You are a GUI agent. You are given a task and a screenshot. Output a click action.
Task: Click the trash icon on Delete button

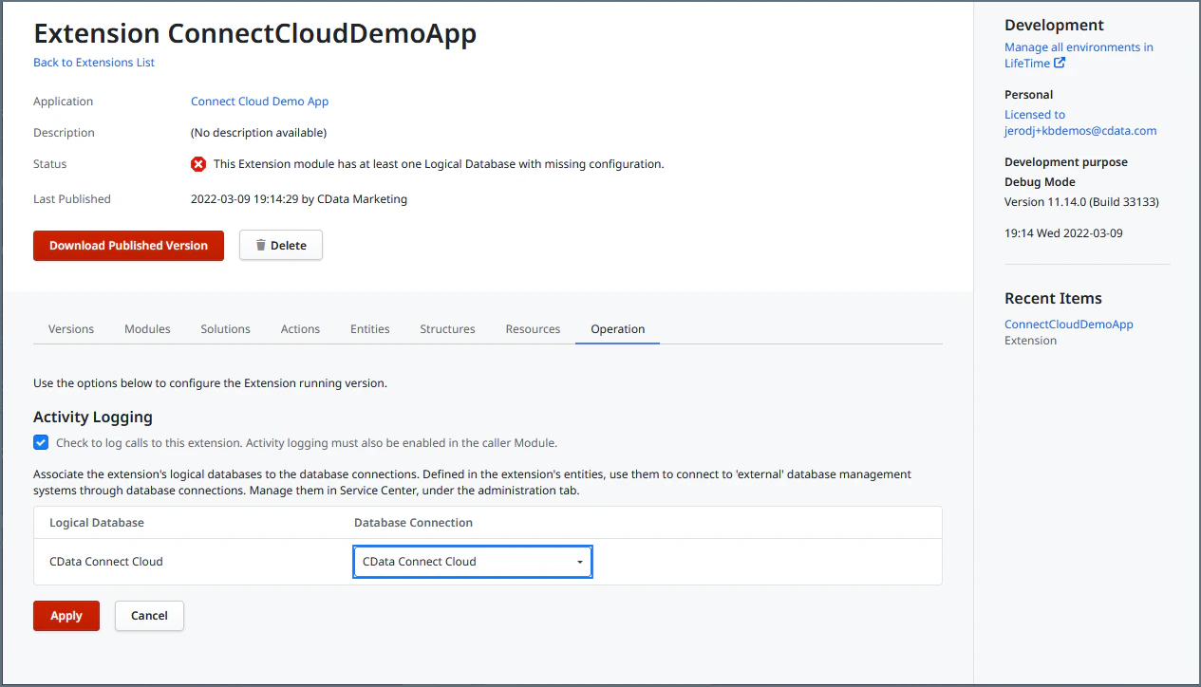pyautogui.click(x=260, y=245)
